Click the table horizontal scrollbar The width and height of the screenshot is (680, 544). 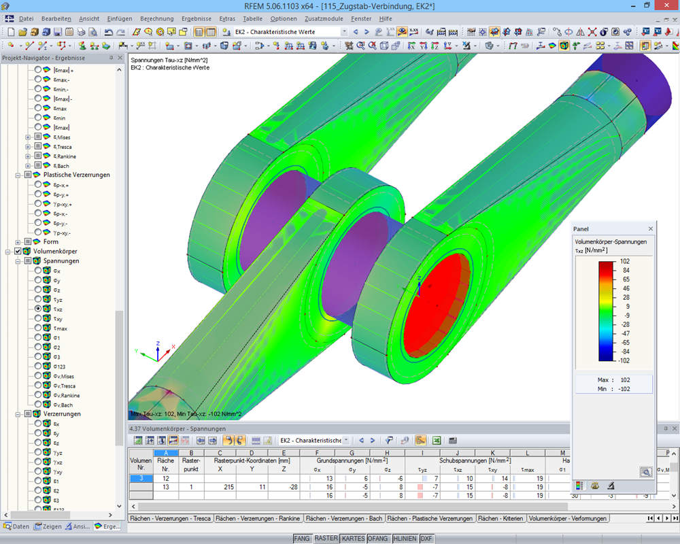click(x=352, y=506)
